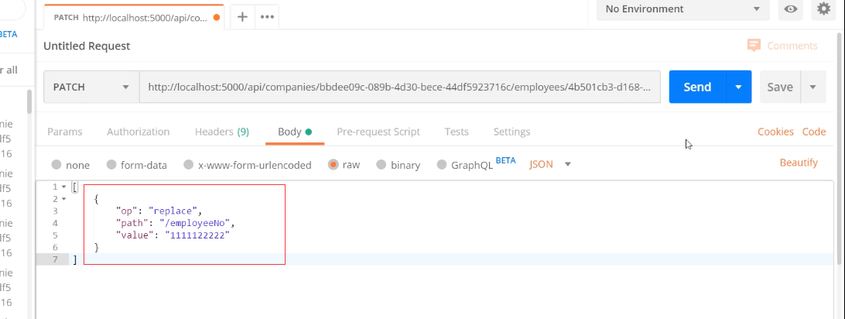Collapse the JSON object at line 2
Screen dimensions: 845x319
click(x=64, y=199)
